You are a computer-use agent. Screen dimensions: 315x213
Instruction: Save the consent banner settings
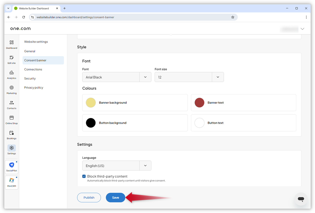coord(115,197)
